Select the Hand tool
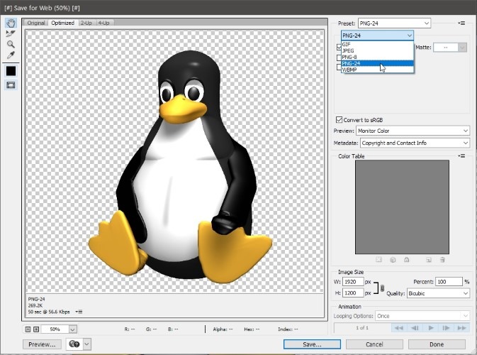Image resolution: width=477 pixels, height=355 pixels. 11,23
